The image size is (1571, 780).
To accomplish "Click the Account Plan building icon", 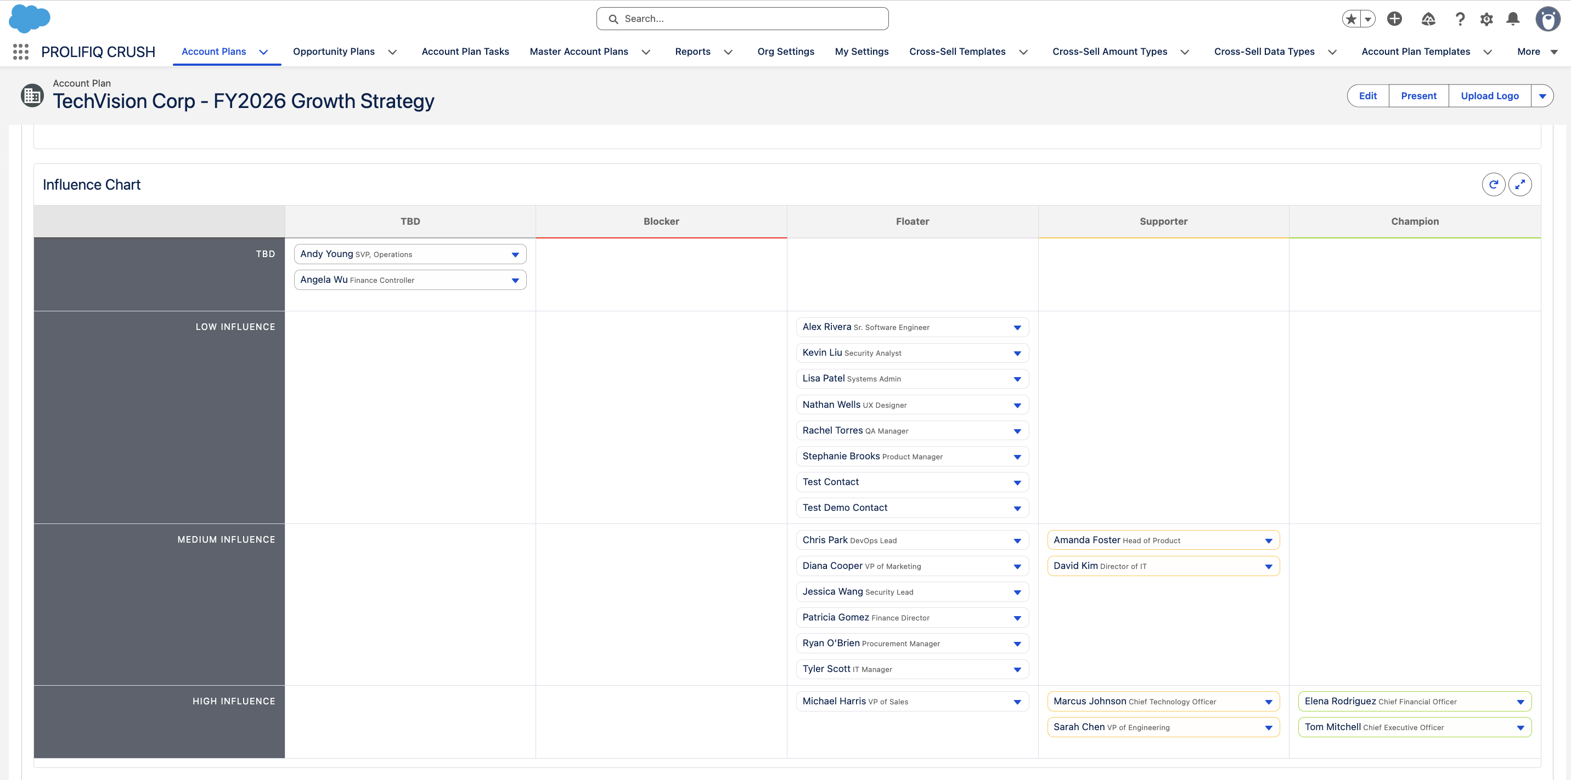I will click(x=32, y=96).
